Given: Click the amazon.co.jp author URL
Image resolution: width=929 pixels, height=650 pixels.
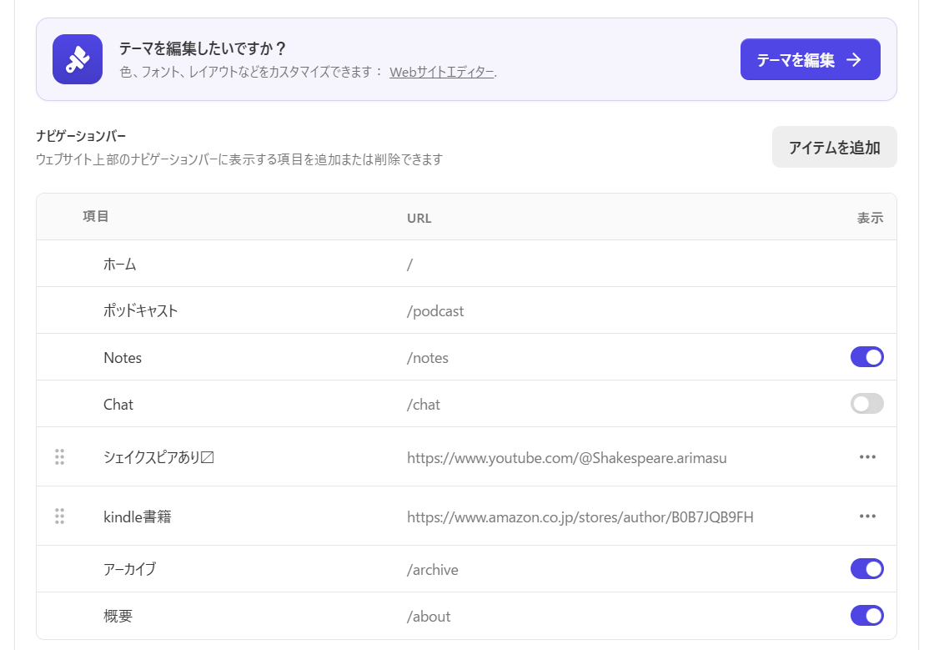Looking at the screenshot, I should 580,517.
